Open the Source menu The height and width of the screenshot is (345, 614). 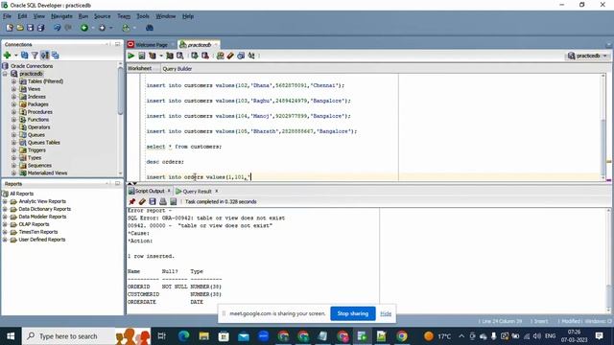pyautogui.click(x=103, y=16)
